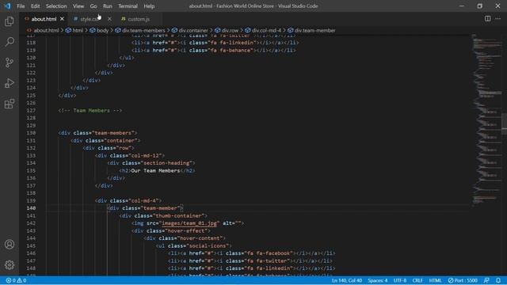
Task: Click div.row in the breadcrumb
Action: 230,30
